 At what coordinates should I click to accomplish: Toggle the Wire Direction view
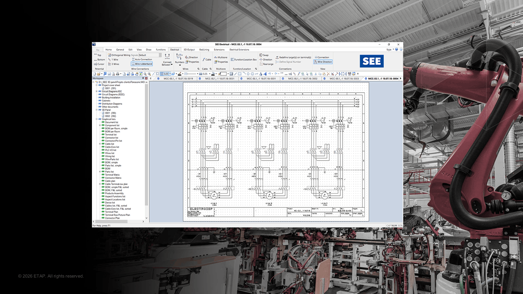[323, 62]
